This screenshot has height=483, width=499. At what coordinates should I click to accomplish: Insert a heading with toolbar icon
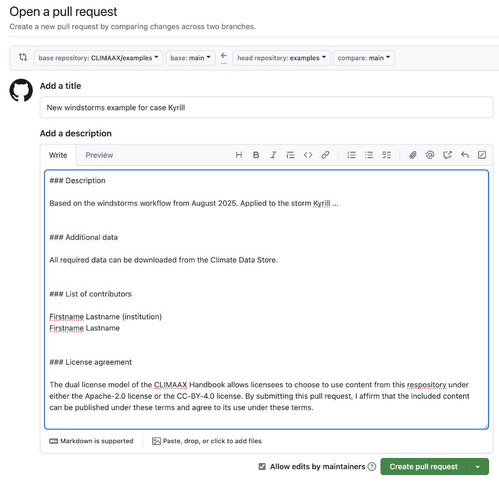pyautogui.click(x=239, y=155)
